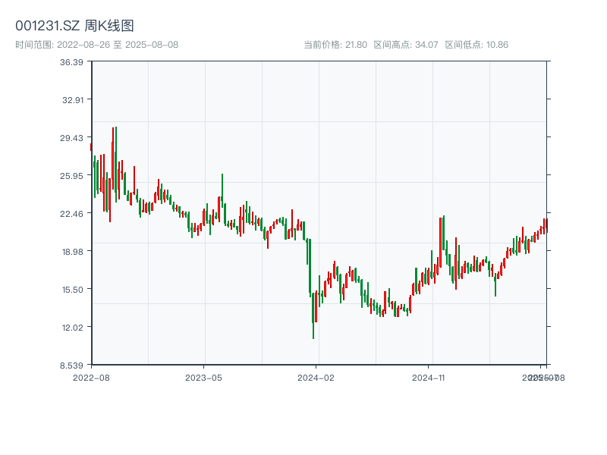
Task: Click the 时间范围 date range text
Action: pos(96,45)
